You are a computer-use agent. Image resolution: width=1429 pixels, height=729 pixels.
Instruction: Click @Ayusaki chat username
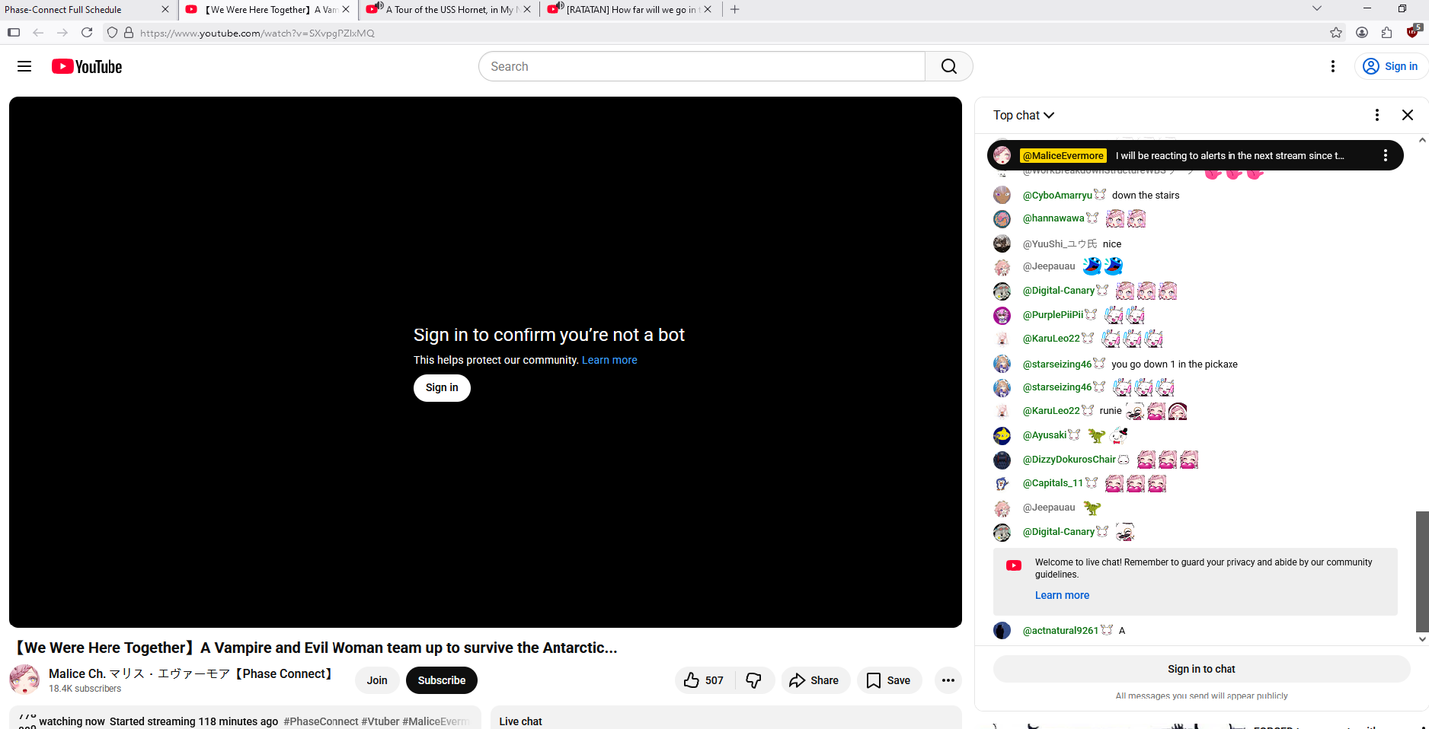[1044, 435]
